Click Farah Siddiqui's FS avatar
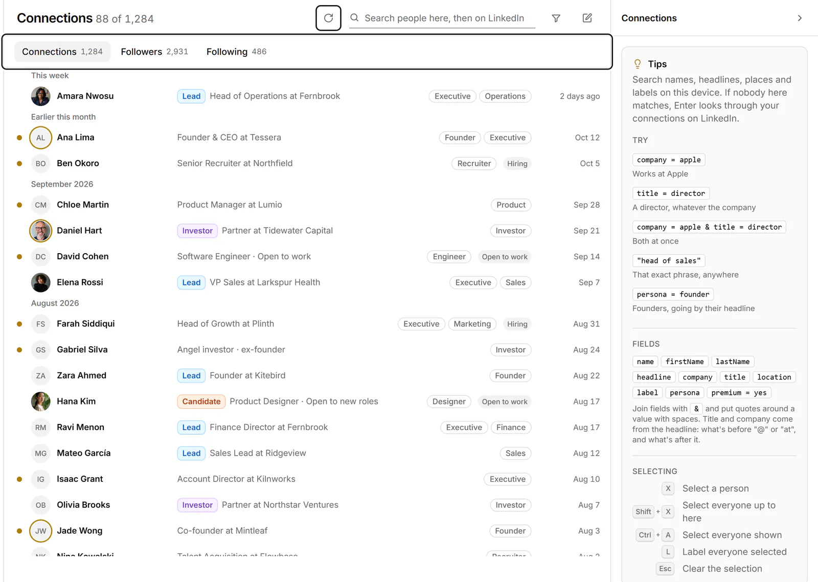 click(41, 324)
